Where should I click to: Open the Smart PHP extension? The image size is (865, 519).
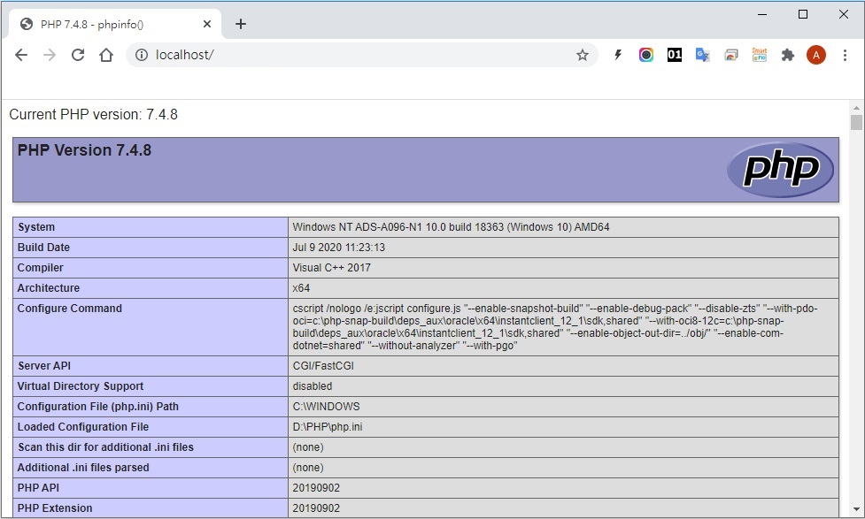pyautogui.click(x=760, y=55)
